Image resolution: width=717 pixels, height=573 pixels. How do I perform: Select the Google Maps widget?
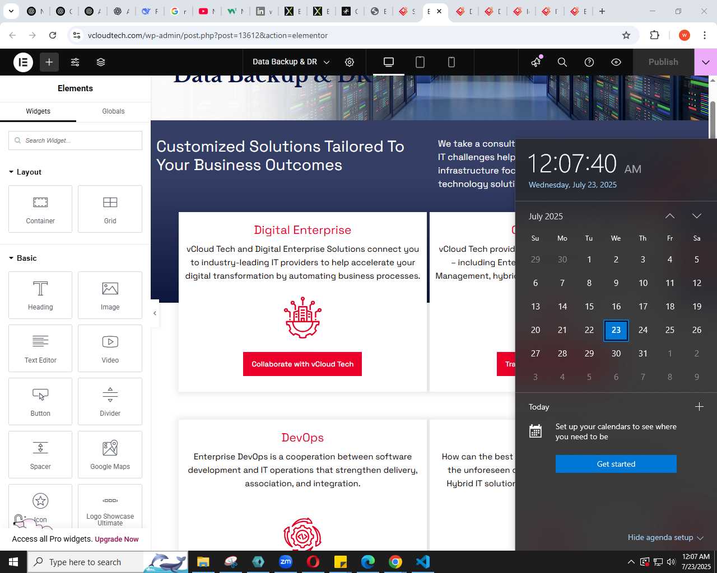pos(110,454)
